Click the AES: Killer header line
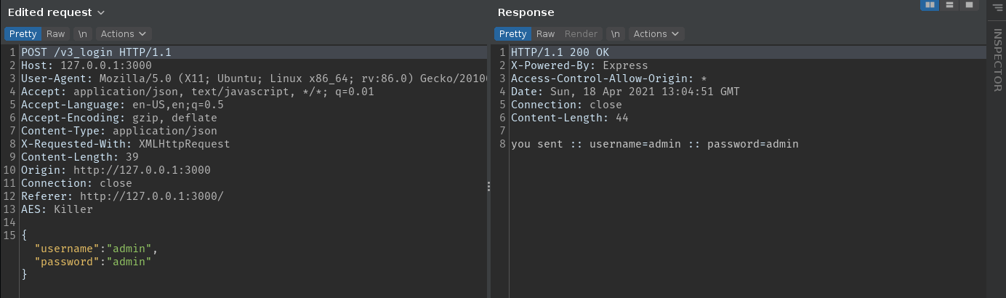This screenshot has height=298, width=1006. pyautogui.click(x=57, y=209)
